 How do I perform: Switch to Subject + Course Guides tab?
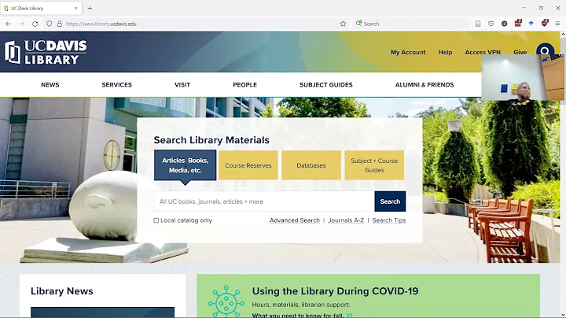click(374, 165)
